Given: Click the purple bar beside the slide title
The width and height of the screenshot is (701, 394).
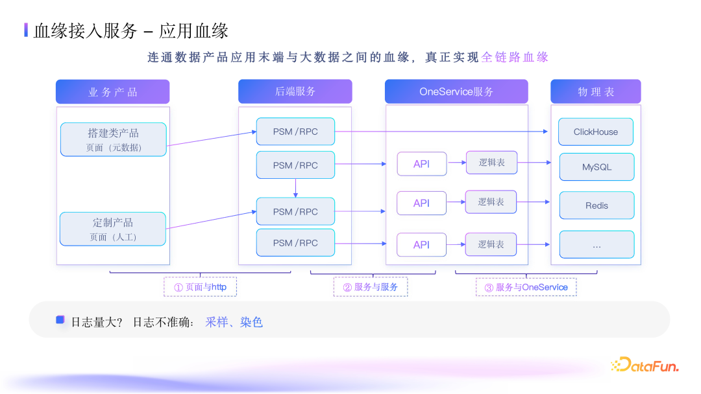Looking at the screenshot, I should (x=26, y=30).
